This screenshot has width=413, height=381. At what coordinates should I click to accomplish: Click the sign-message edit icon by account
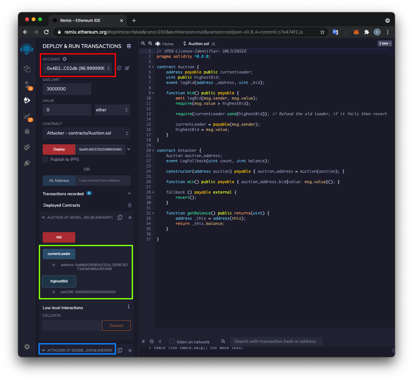pyautogui.click(x=127, y=68)
